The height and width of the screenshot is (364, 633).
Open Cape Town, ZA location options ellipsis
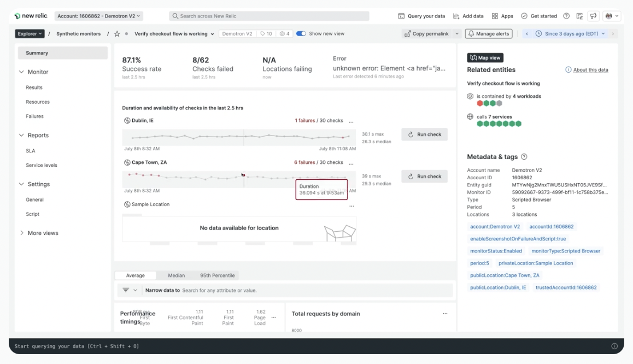[351, 163]
